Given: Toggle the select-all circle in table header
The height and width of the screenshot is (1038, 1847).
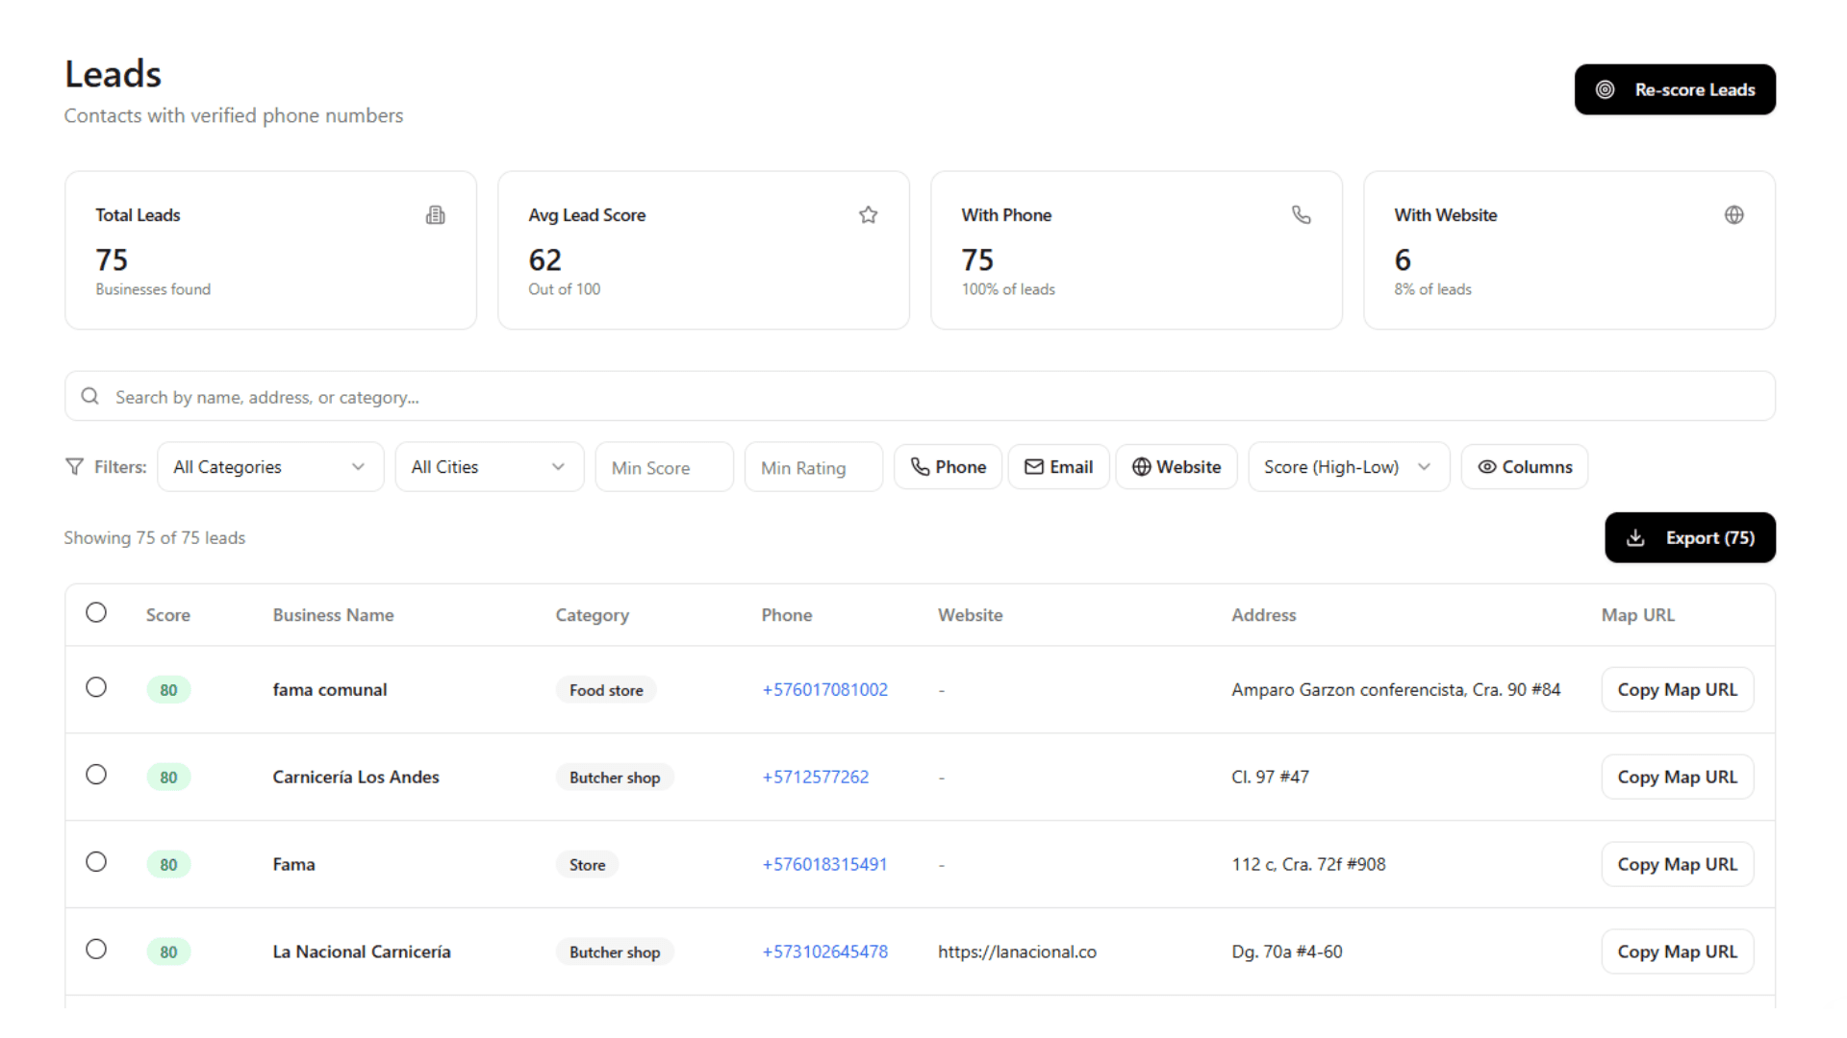Looking at the screenshot, I should point(96,613).
